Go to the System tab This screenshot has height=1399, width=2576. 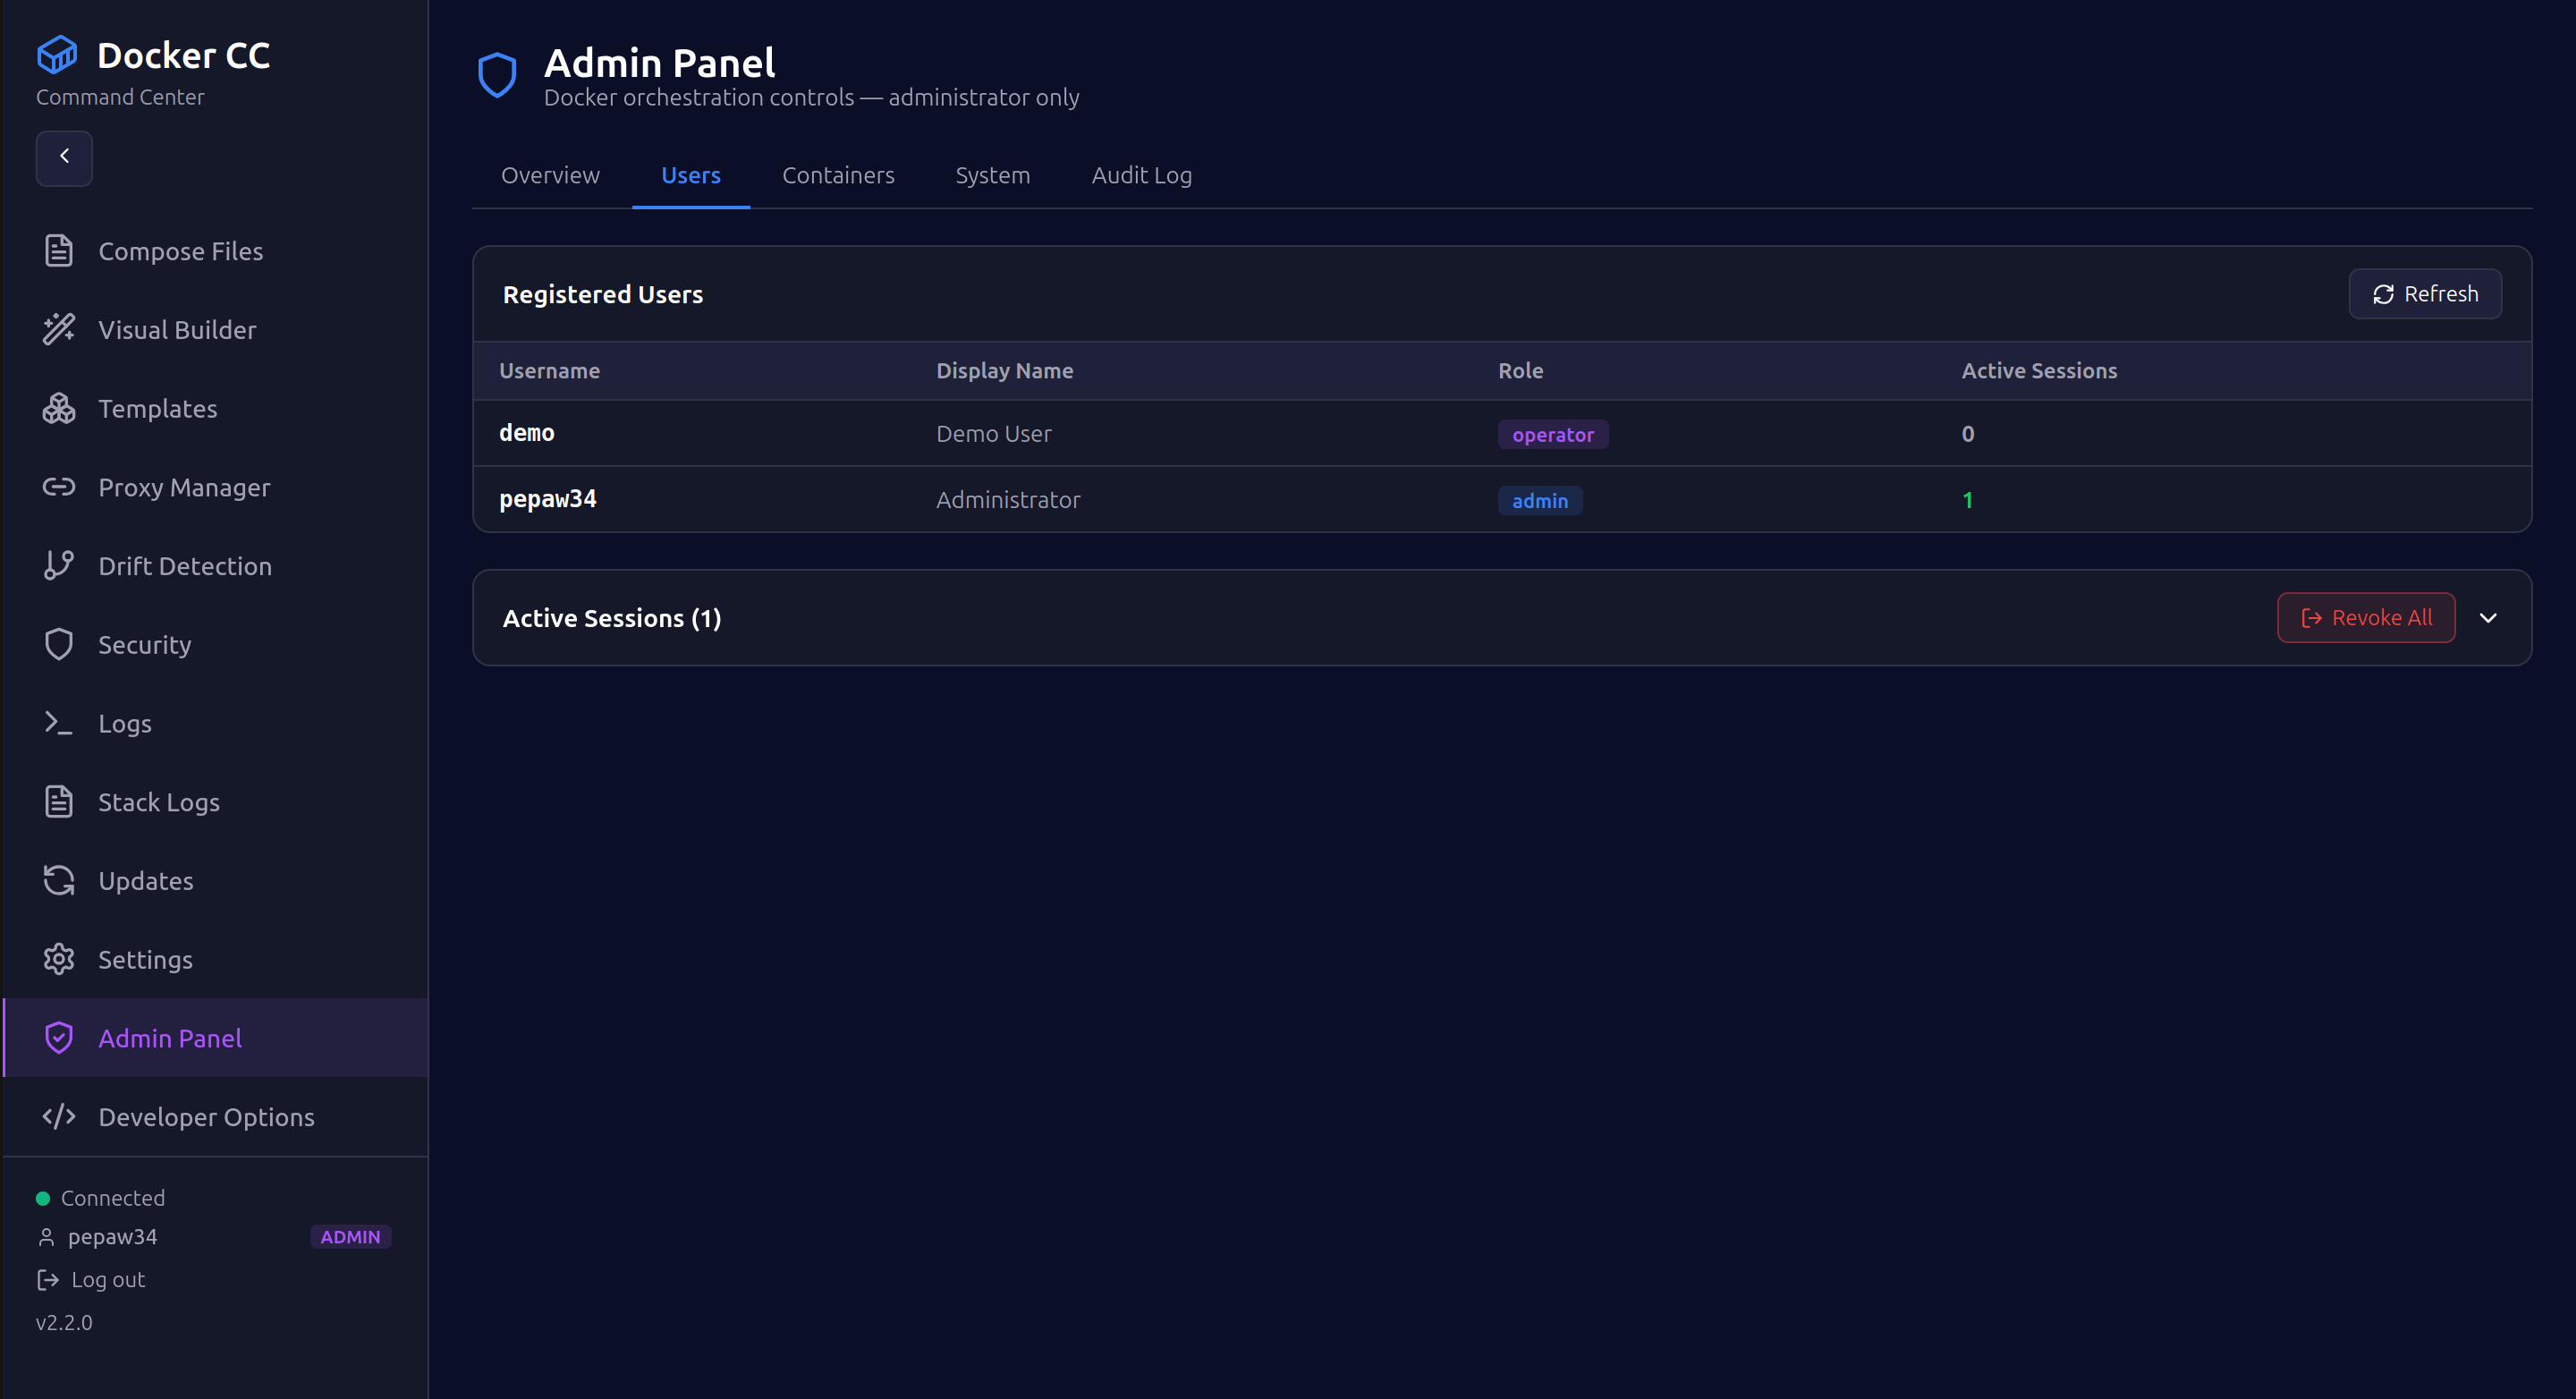coord(992,175)
